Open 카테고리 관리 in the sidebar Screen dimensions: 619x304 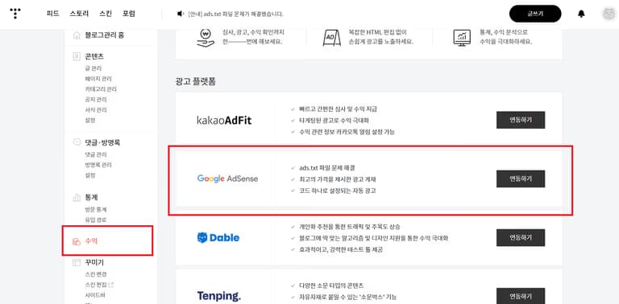101,89
